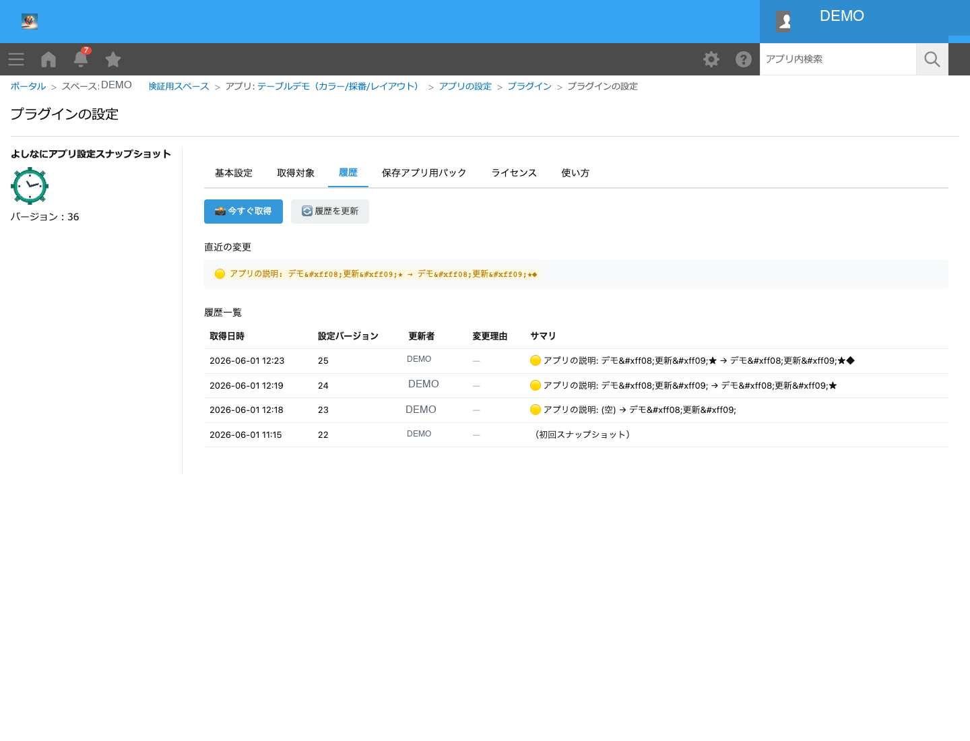
Task: Switch to the 取得対象 tab
Action: click(296, 173)
